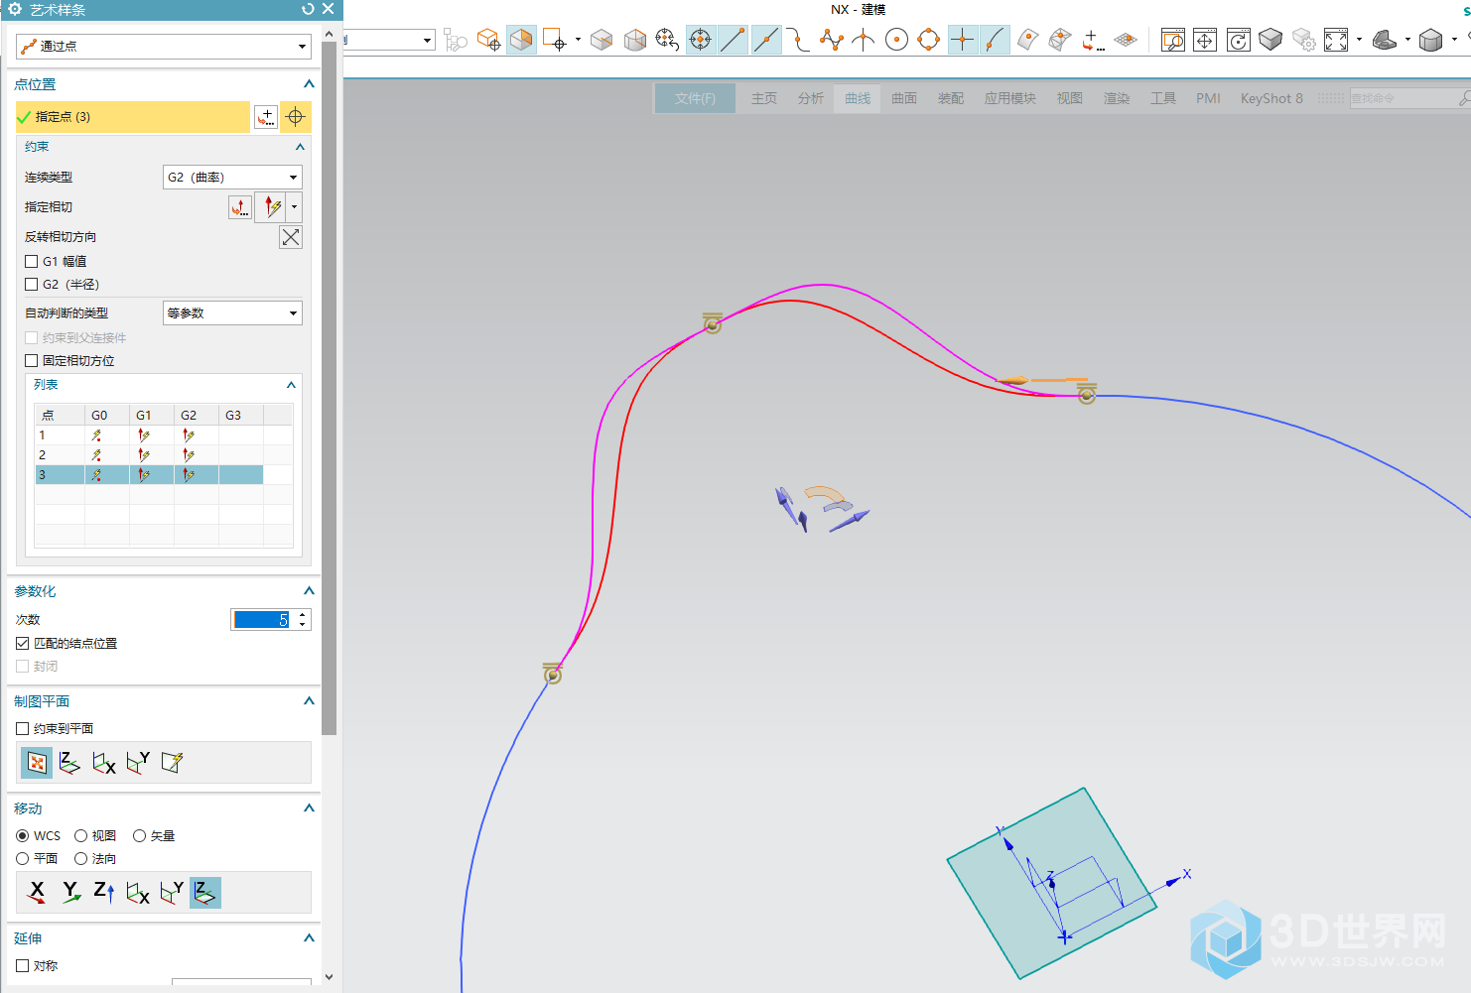Enable the 对称 checkbox

coord(23,966)
